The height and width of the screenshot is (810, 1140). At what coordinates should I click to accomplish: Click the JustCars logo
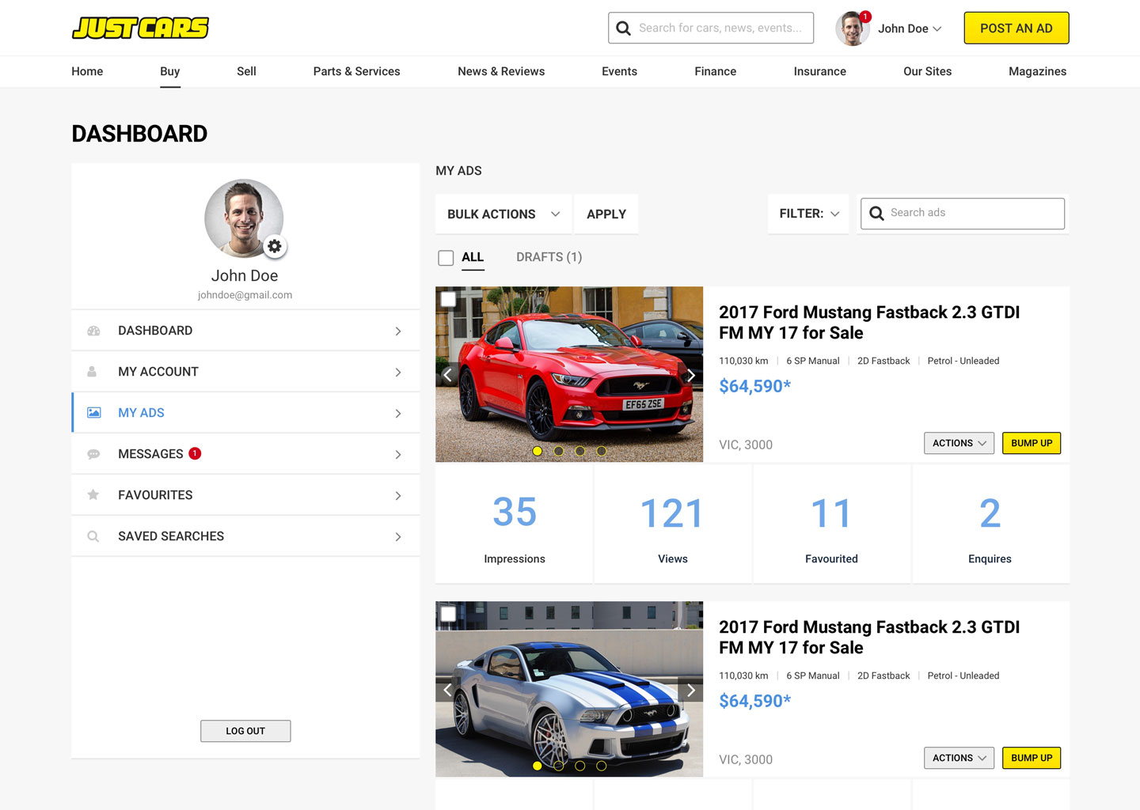[x=140, y=28]
